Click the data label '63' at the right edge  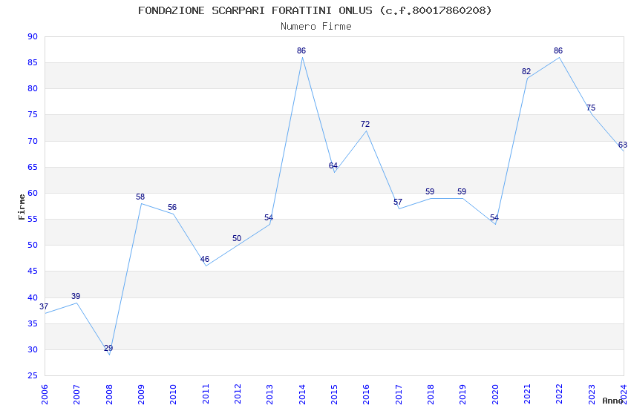623,145
